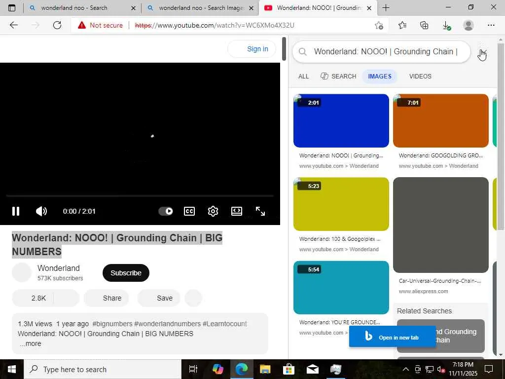Click the Wonderland channel avatar
Viewport: 505px width, 379px height.
[x=22, y=272]
